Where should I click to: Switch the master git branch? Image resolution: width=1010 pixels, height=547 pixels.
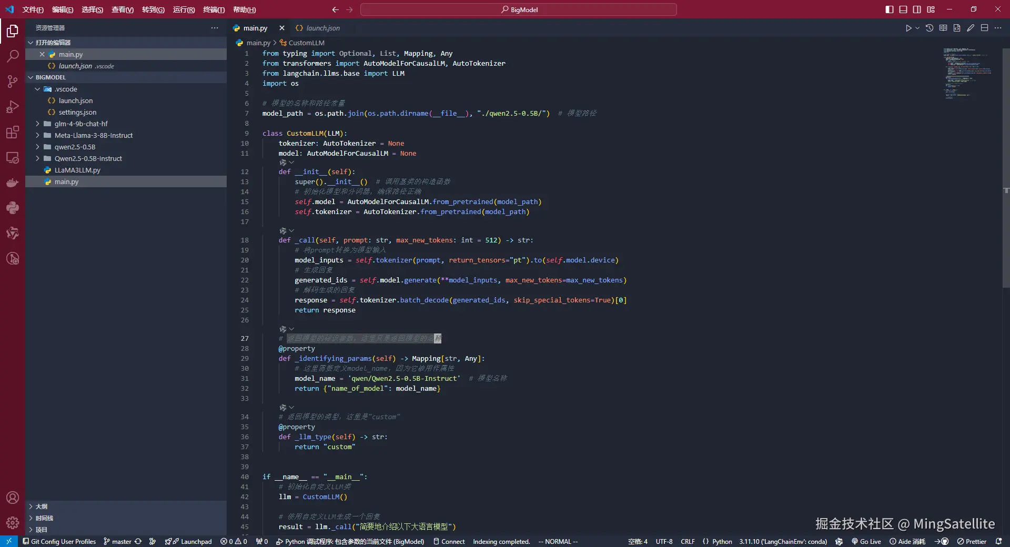(x=117, y=541)
